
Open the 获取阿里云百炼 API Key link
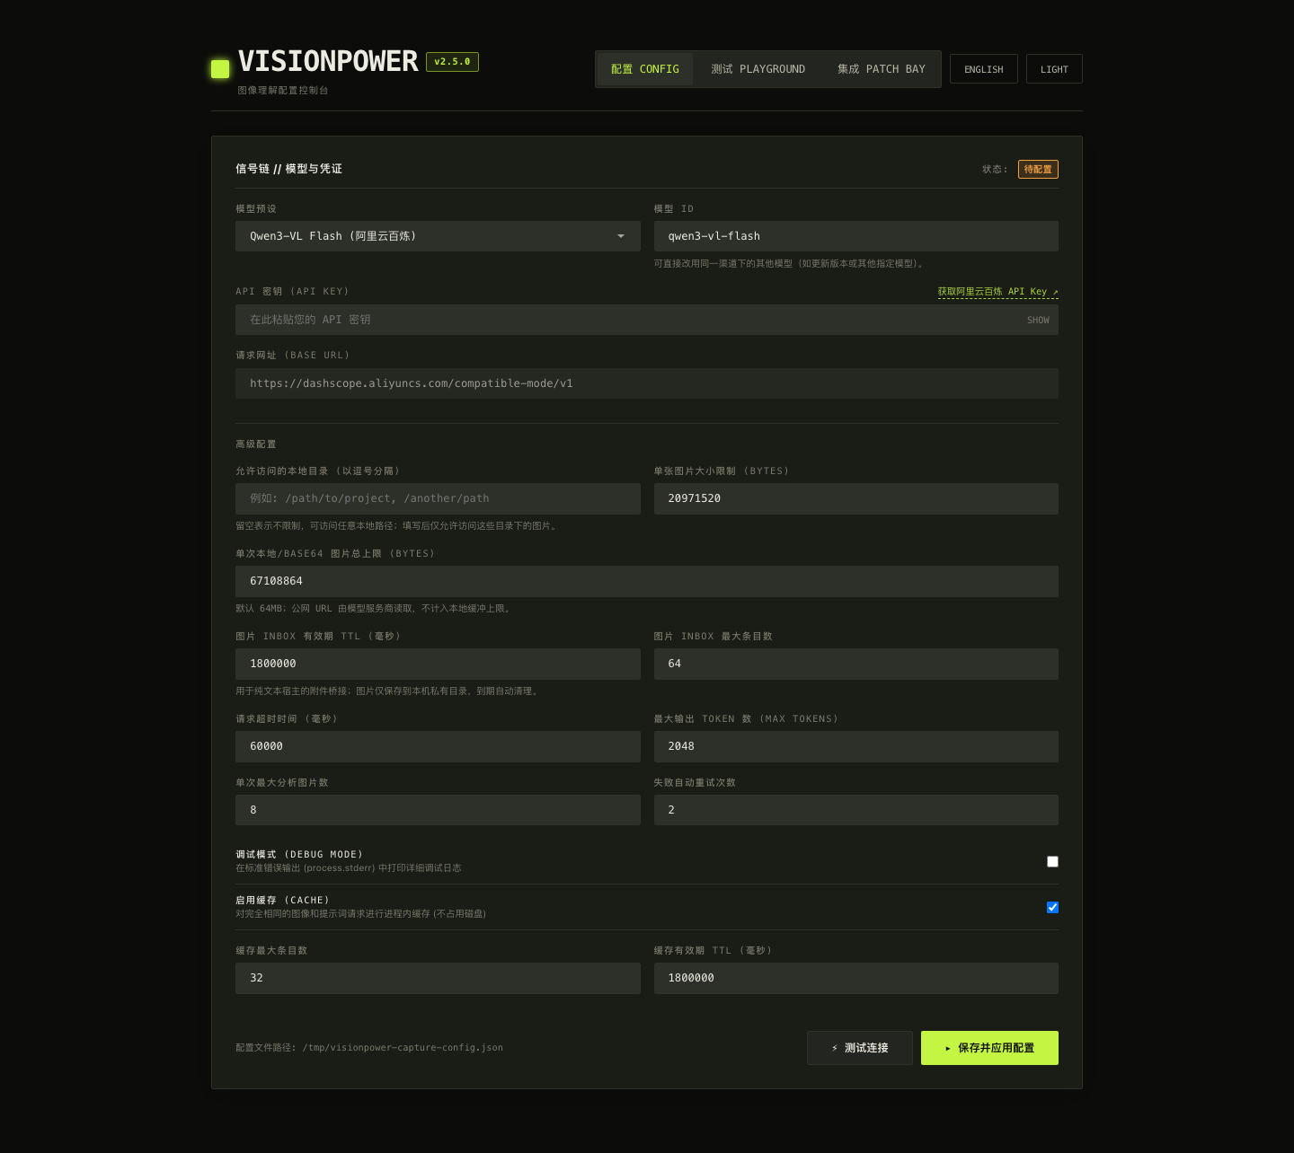click(x=997, y=292)
